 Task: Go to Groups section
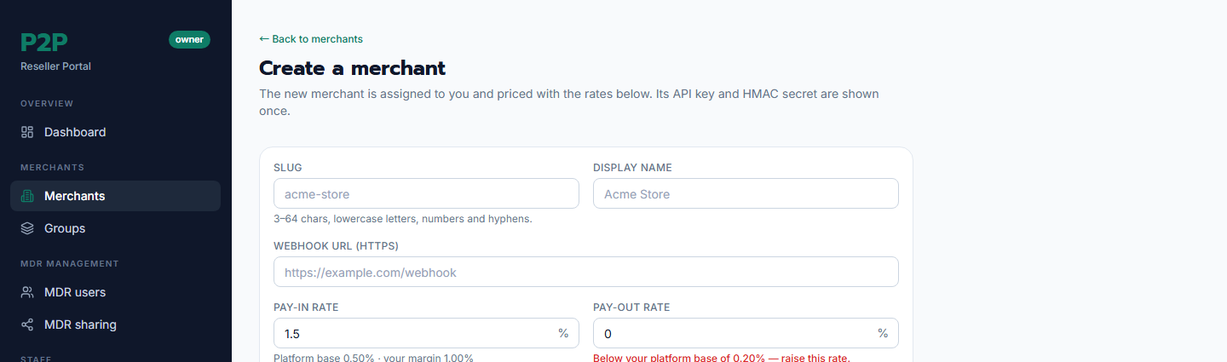pyautogui.click(x=115, y=228)
